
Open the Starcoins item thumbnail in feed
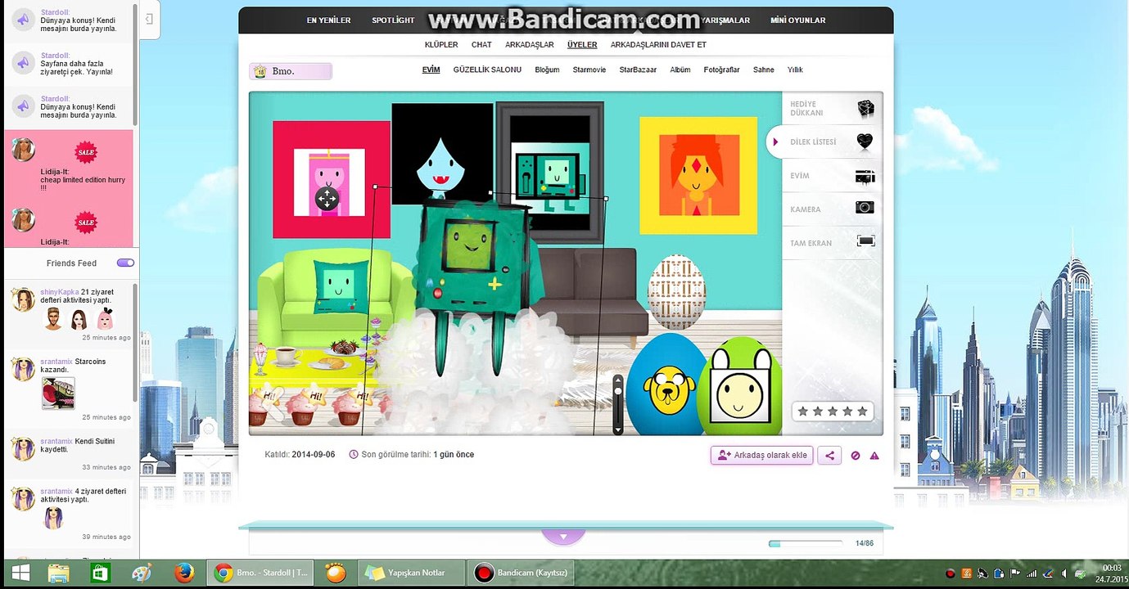click(58, 393)
